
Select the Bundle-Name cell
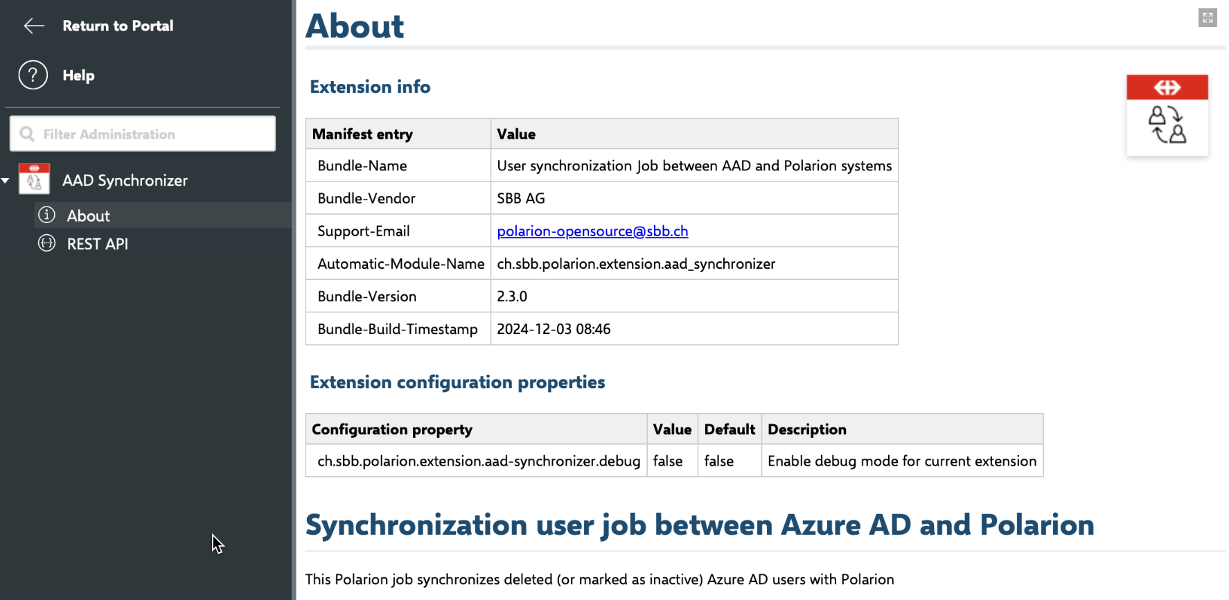pyautogui.click(x=398, y=166)
